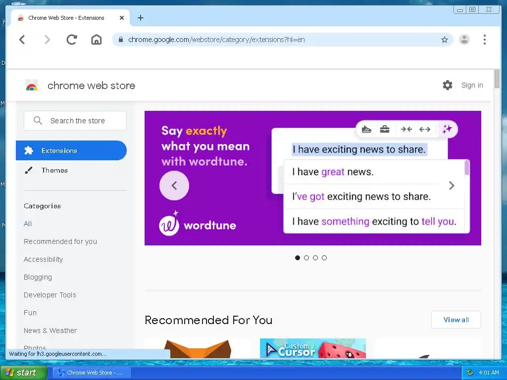
Task: Select the second carousel dot
Action: [306, 257]
